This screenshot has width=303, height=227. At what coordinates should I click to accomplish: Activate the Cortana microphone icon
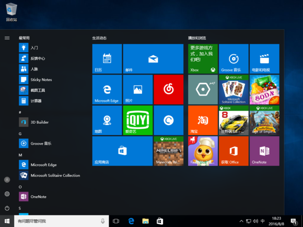click(103, 221)
